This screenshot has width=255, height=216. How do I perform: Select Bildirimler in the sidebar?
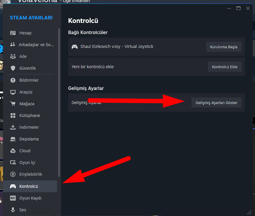30,80
